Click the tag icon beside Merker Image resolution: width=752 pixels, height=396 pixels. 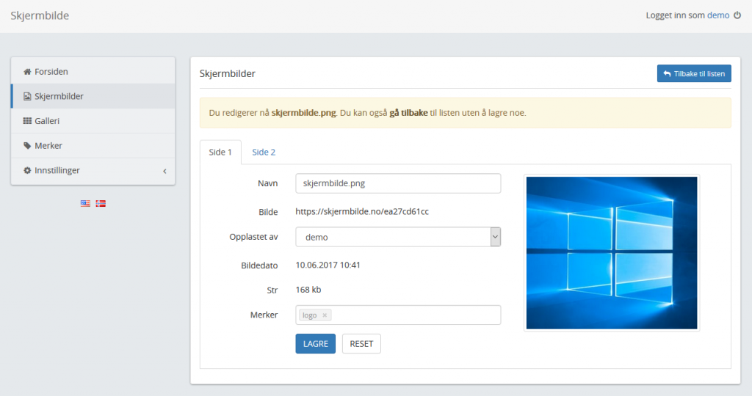coord(27,146)
